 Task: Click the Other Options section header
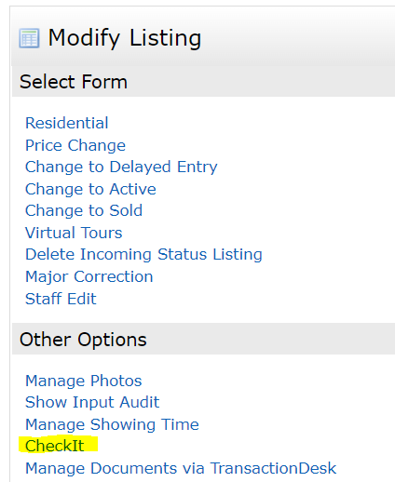pyautogui.click(x=203, y=340)
